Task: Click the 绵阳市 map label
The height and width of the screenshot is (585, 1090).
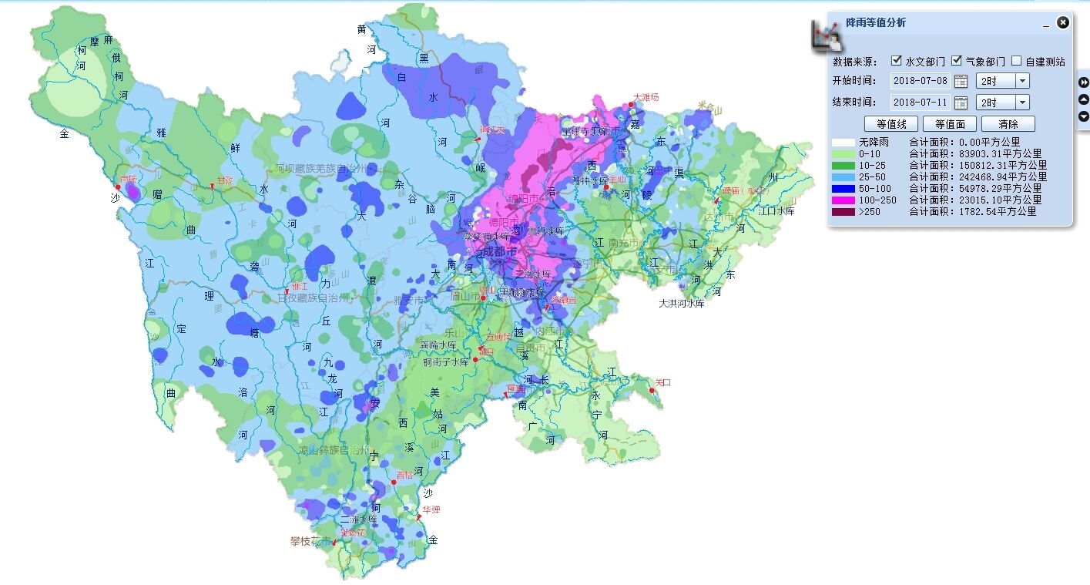Action: (x=525, y=200)
